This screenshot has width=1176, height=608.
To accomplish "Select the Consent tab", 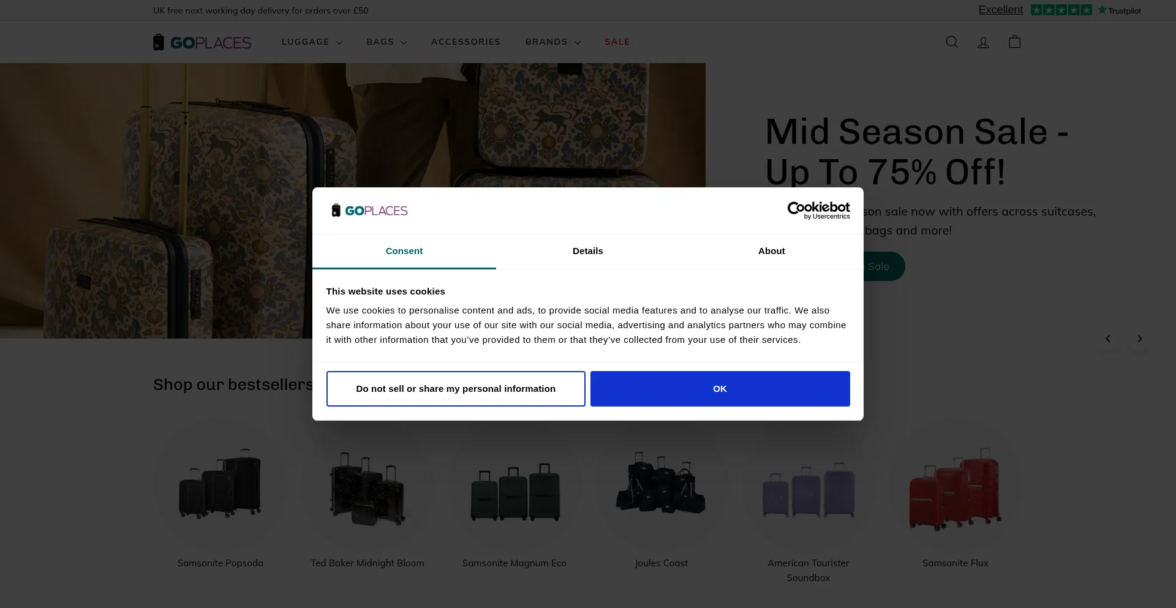I will tap(404, 251).
